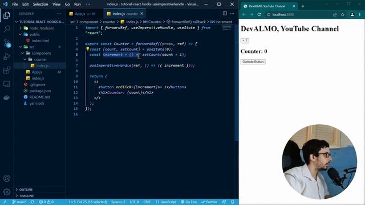Screen dimensions: 365x205
Task: Reload the browser page
Action: (x=259, y=14)
